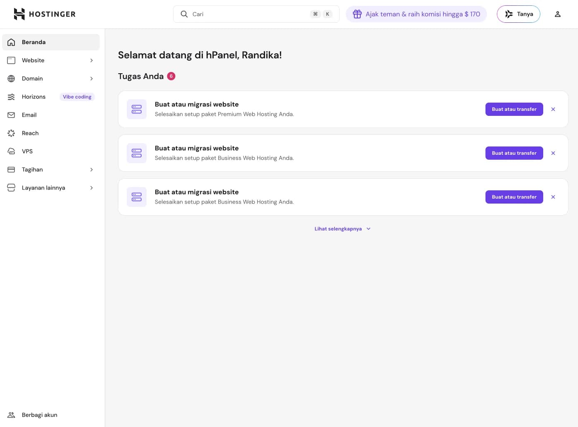
Task: Open Layanan lainnya menu item
Action: coord(43,188)
